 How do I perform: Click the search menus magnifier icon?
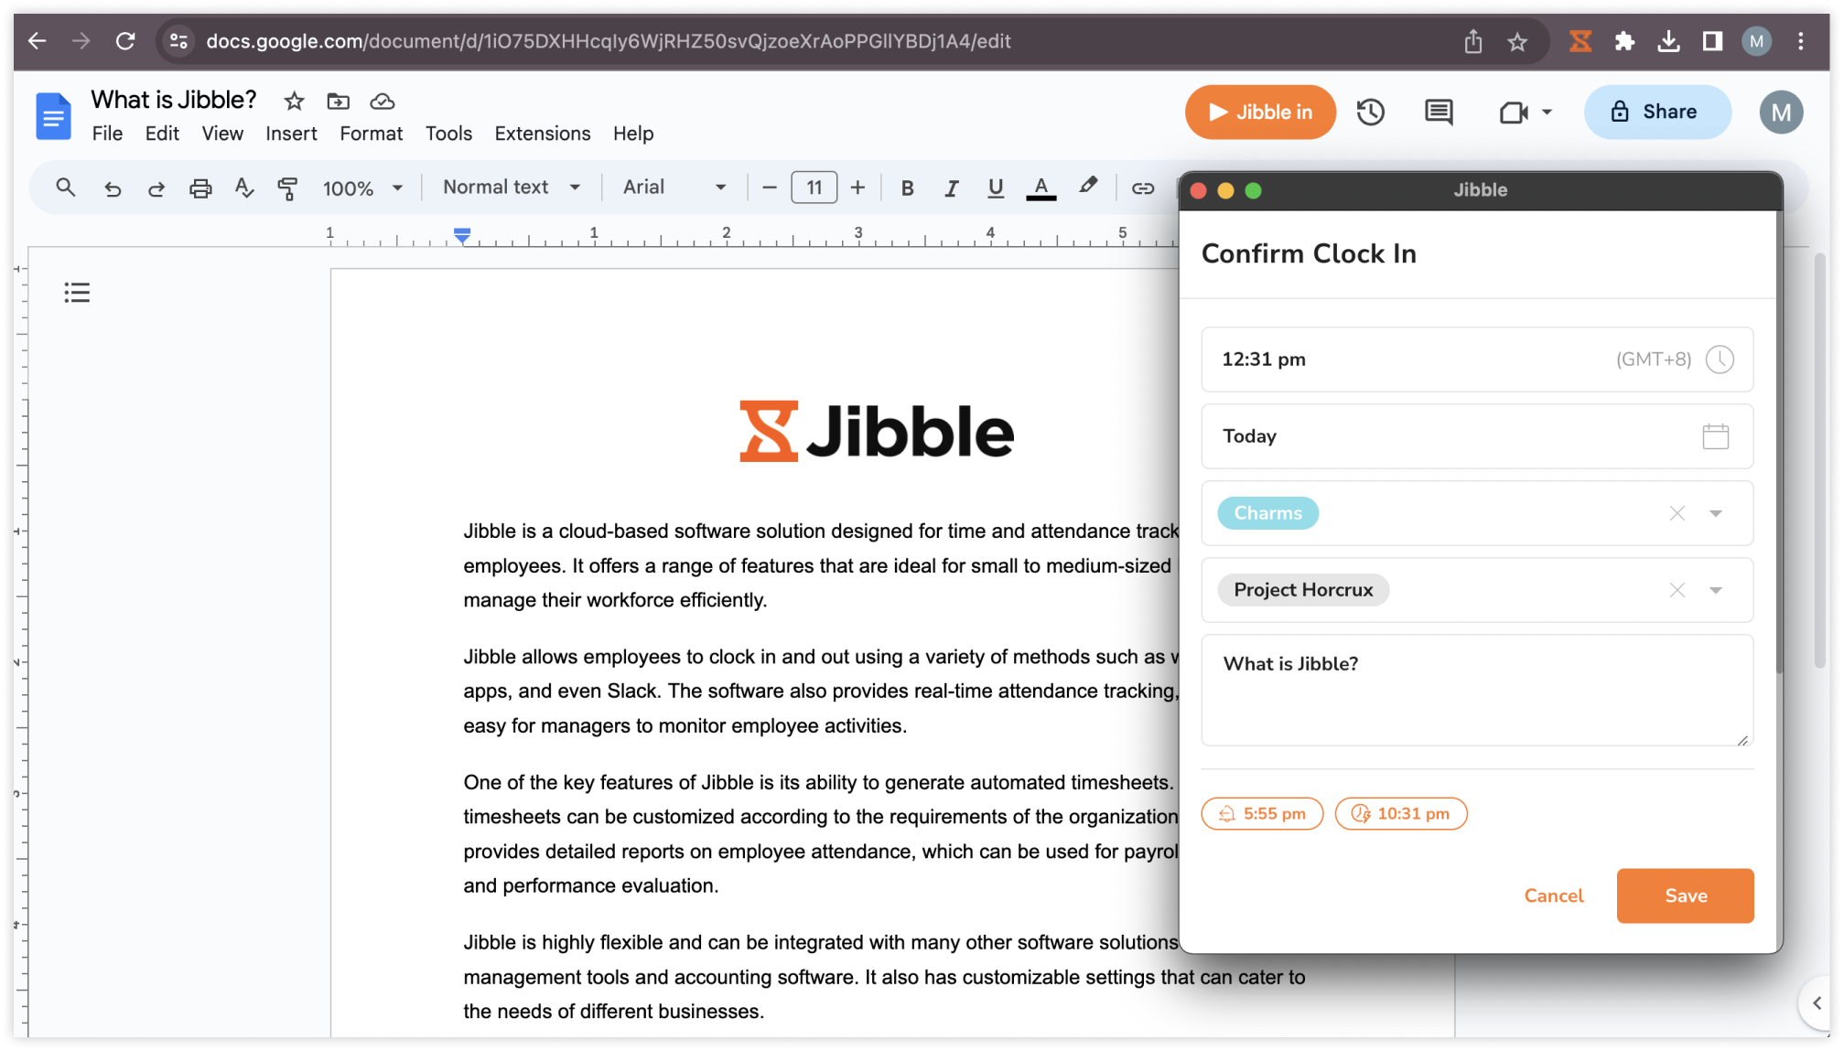coord(65,188)
